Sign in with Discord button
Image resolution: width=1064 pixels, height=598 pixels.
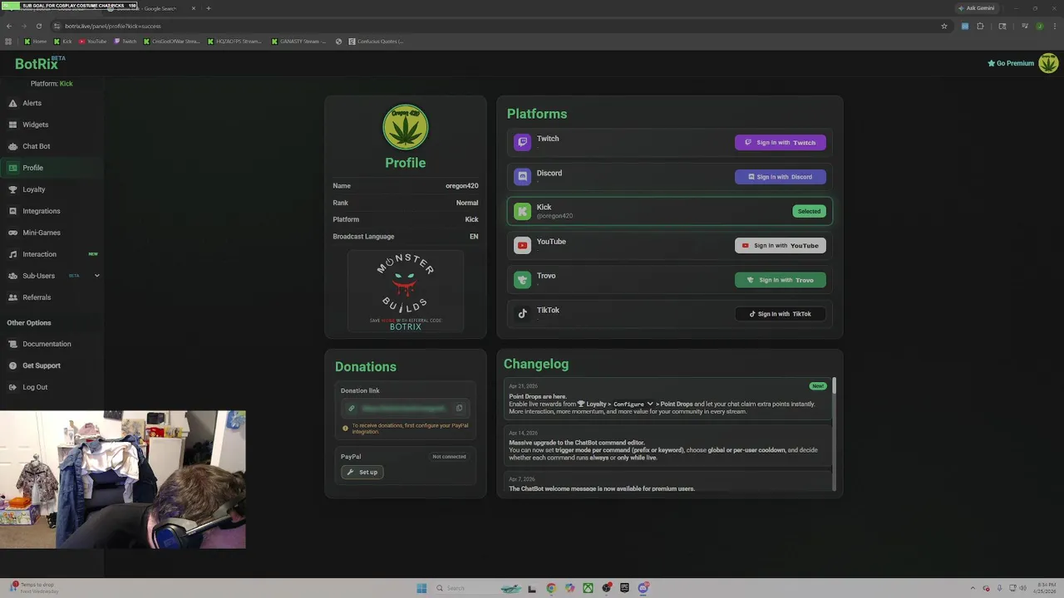point(781,177)
